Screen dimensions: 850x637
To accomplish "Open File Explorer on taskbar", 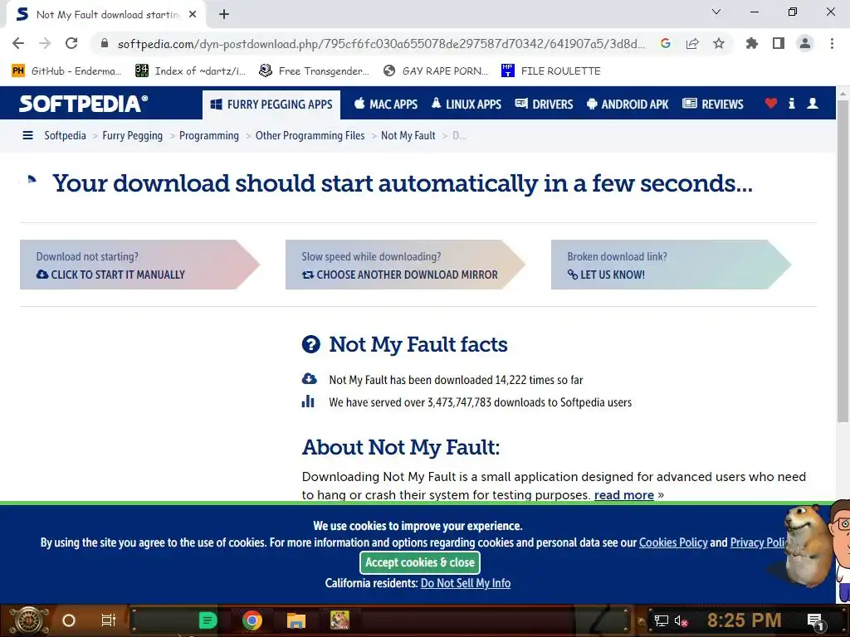I will coord(296,620).
